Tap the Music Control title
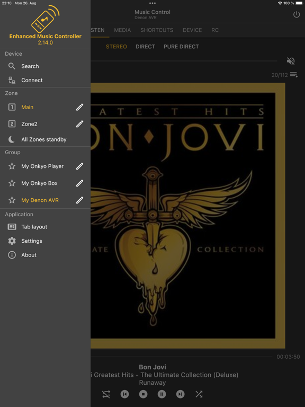Viewport: 305px width, 407px height. pos(152,12)
